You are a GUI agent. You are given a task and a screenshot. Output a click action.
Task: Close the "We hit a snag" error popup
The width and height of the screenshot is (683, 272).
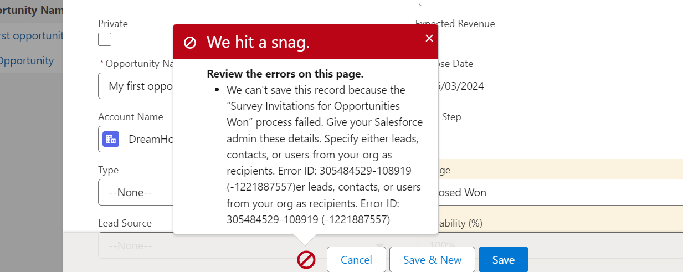(x=429, y=38)
